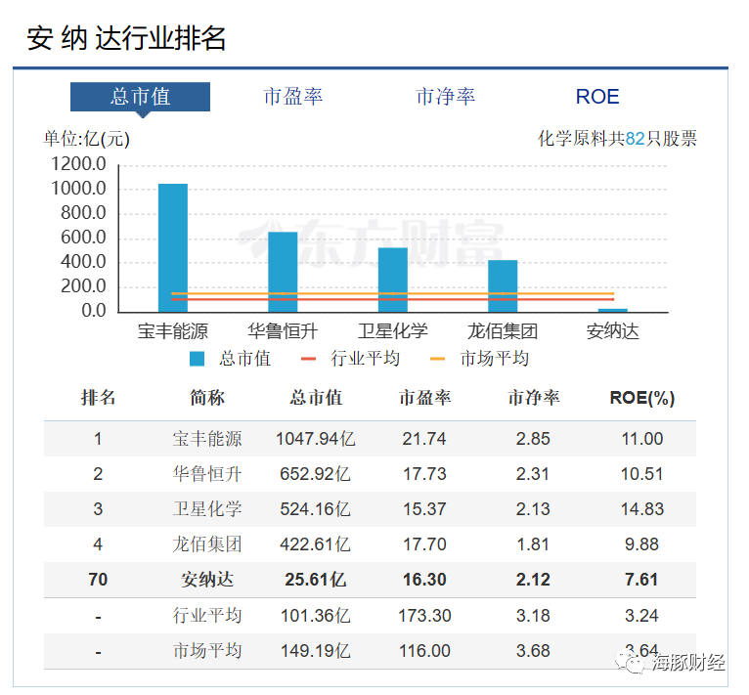Viewport: 749px width, 695px height.
Task: Open 卫星化学 in the table
Action: [207, 509]
